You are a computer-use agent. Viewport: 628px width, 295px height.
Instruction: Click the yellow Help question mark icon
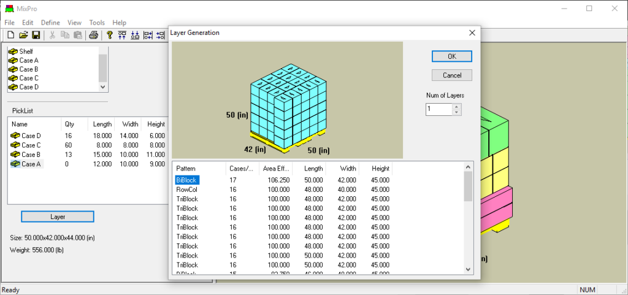[x=110, y=35]
